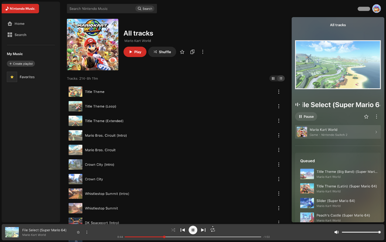Image resolution: width=386 pixels, height=242 pixels.
Task: Click Slider track thumbnail in queue
Action: coord(307,203)
